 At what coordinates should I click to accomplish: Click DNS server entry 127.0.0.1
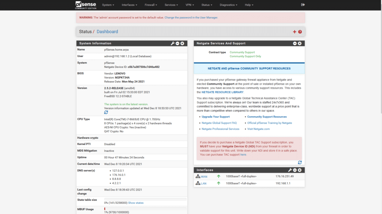click(x=118, y=171)
